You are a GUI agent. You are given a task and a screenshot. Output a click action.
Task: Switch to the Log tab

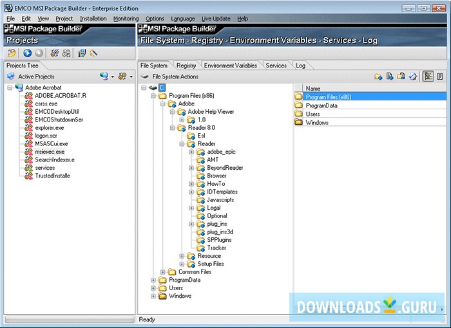301,66
